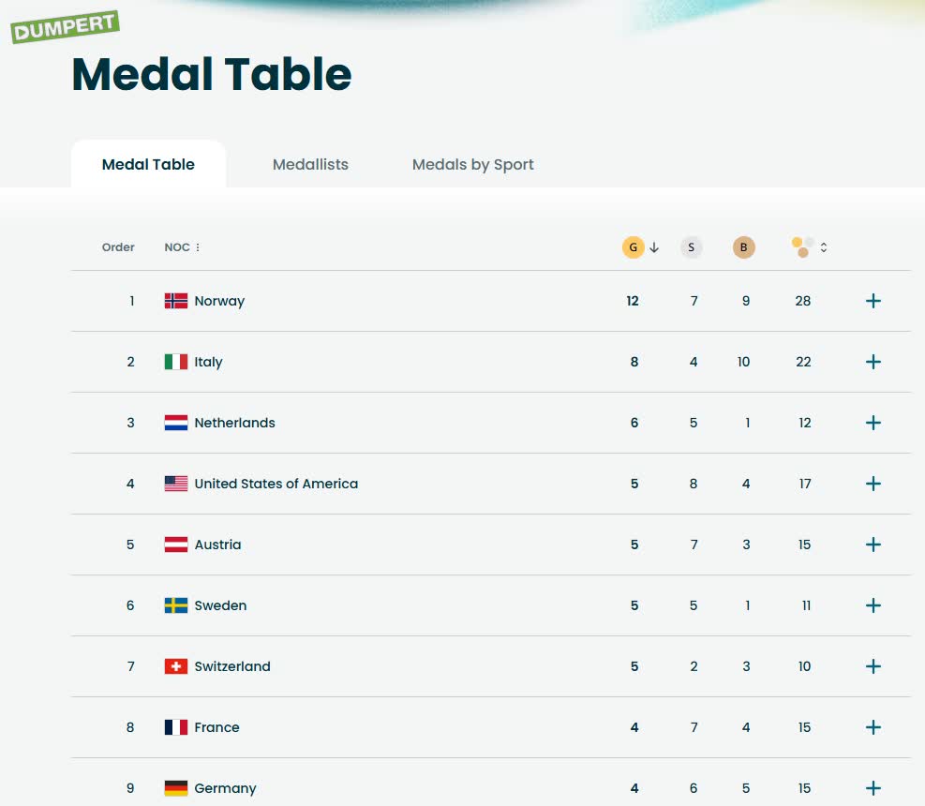Viewport: 925px width, 806px height.
Task: Click the total medals column icon
Action: coord(802,247)
